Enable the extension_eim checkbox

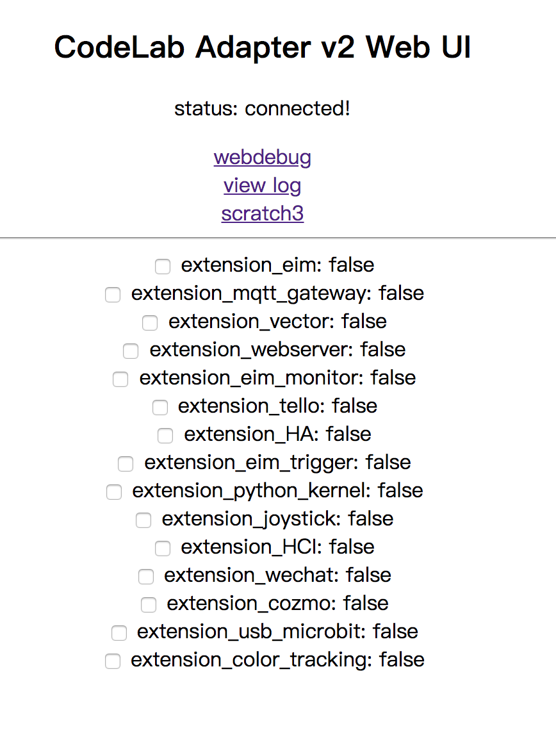[x=162, y=267]
